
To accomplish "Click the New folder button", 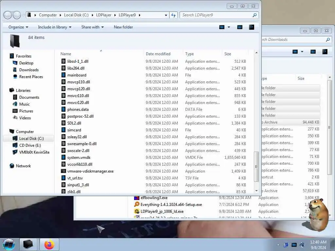I will coord(123,27).
